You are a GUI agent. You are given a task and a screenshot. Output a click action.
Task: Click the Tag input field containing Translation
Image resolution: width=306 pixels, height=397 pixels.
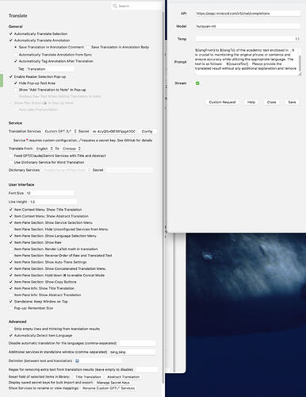coord(50,69)
